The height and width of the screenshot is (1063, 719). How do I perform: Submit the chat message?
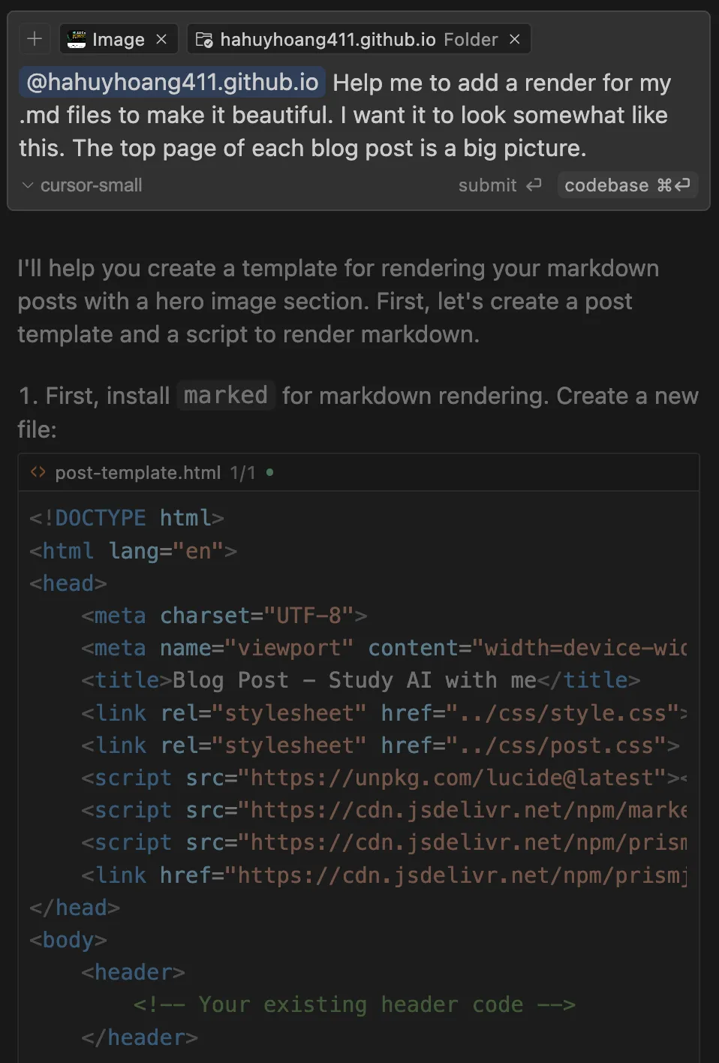pyautogui.click(x=500, y=185)
